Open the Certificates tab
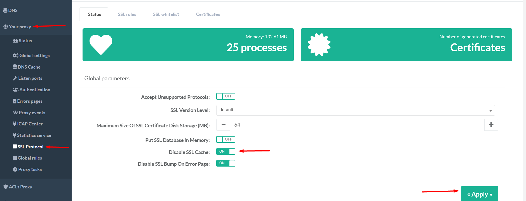 (208, 14)
